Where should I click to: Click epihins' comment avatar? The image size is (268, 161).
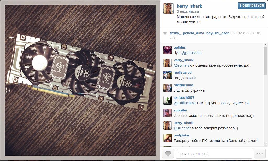tap(167, 50)
